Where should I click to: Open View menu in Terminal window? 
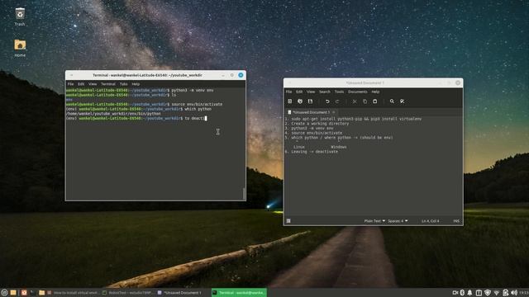click(x=93, y=84)
